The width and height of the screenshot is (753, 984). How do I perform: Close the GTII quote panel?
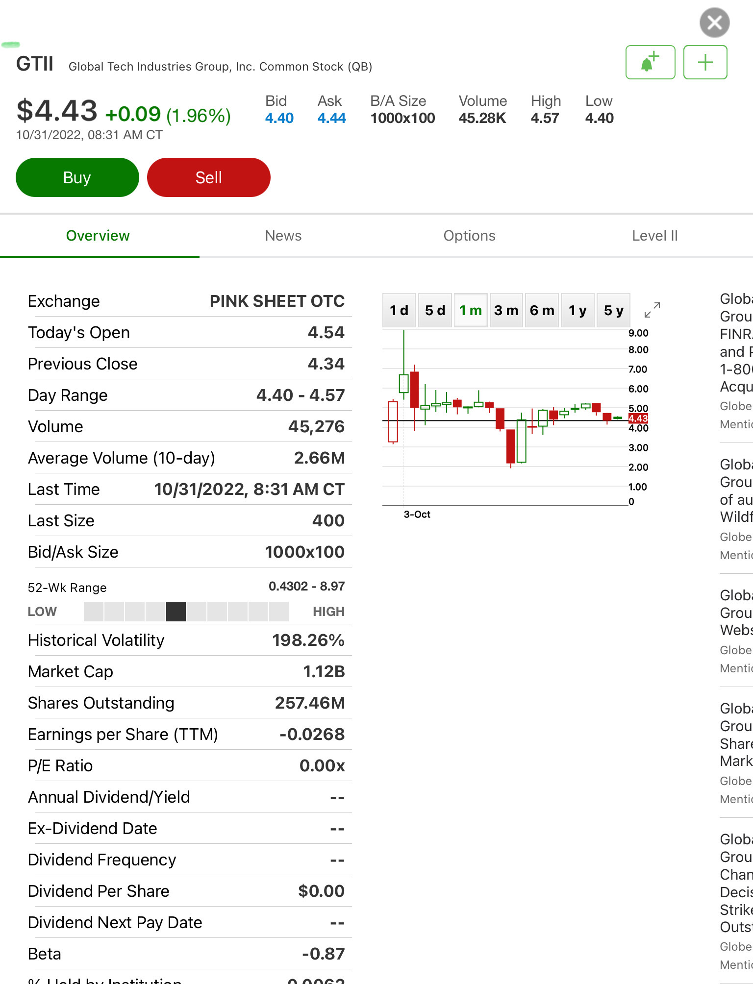click(714, 23)
